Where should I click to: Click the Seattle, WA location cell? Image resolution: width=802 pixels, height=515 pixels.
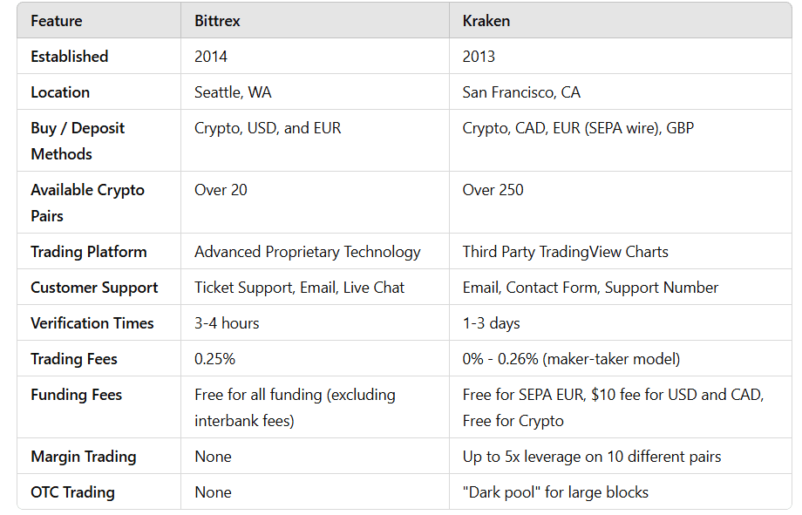click(x=234, y=92)
